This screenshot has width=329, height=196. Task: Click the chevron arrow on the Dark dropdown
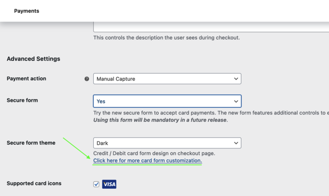[236, 143]
